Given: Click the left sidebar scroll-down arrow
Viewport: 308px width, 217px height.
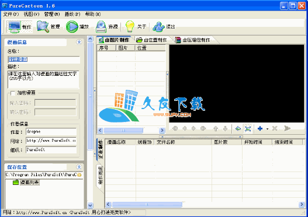Looking at the screenshot, I should pyautogui.click(x=90, y=205).
